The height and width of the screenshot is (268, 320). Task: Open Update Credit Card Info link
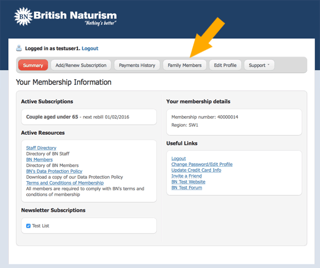(196, 170)
